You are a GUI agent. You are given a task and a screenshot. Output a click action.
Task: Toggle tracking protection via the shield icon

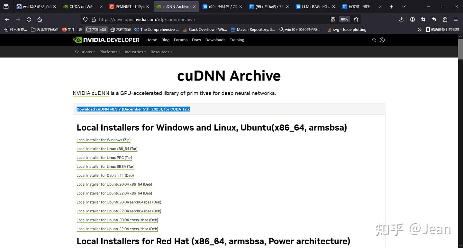point(85,19)
